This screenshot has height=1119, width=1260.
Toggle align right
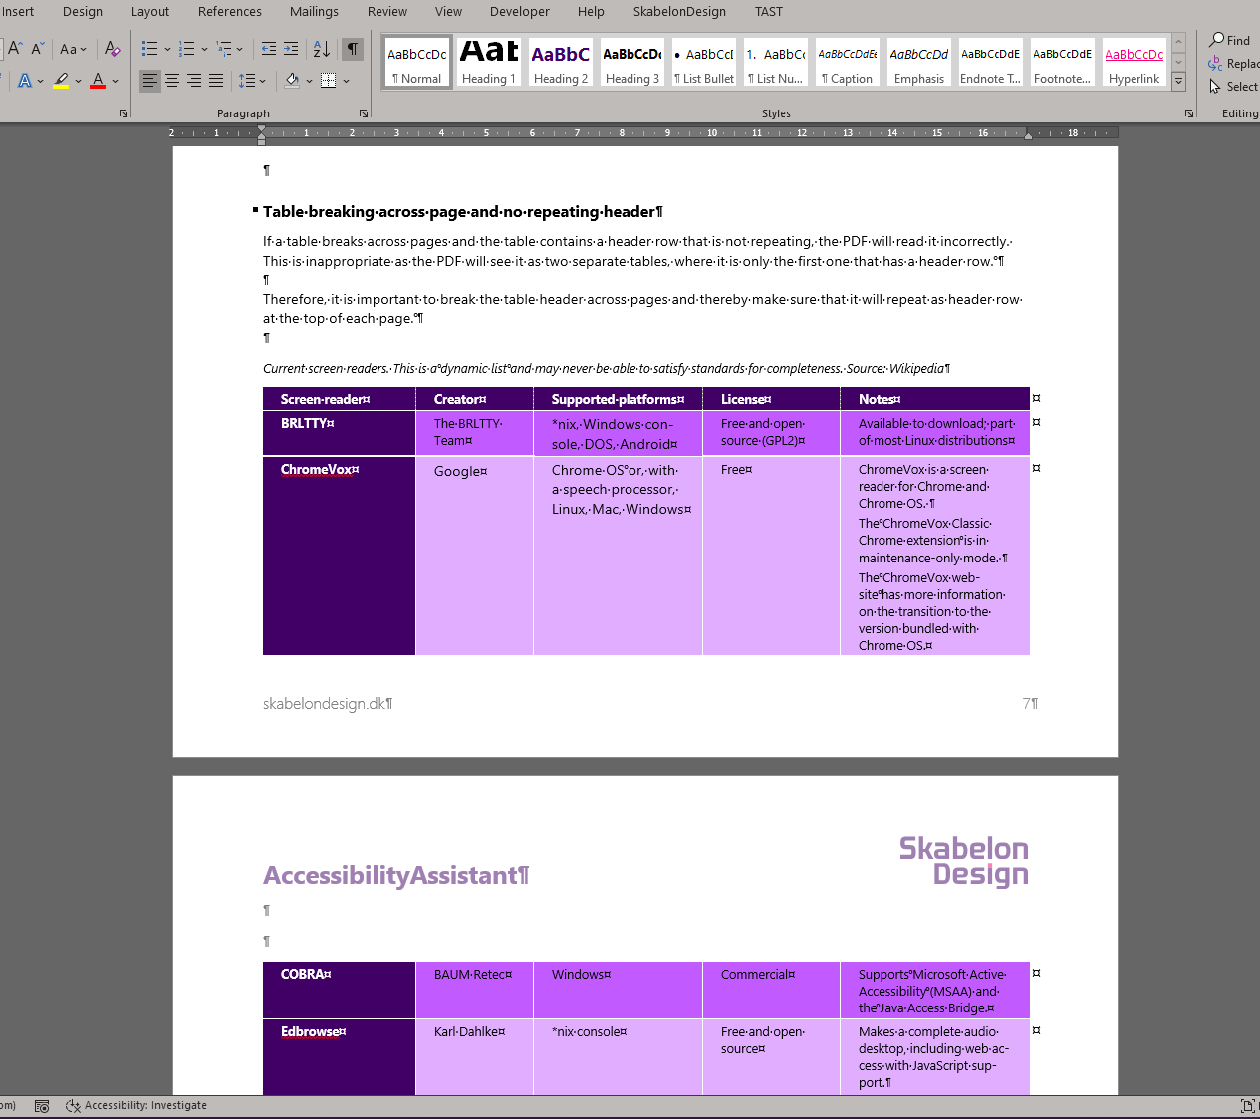point(193,80)
